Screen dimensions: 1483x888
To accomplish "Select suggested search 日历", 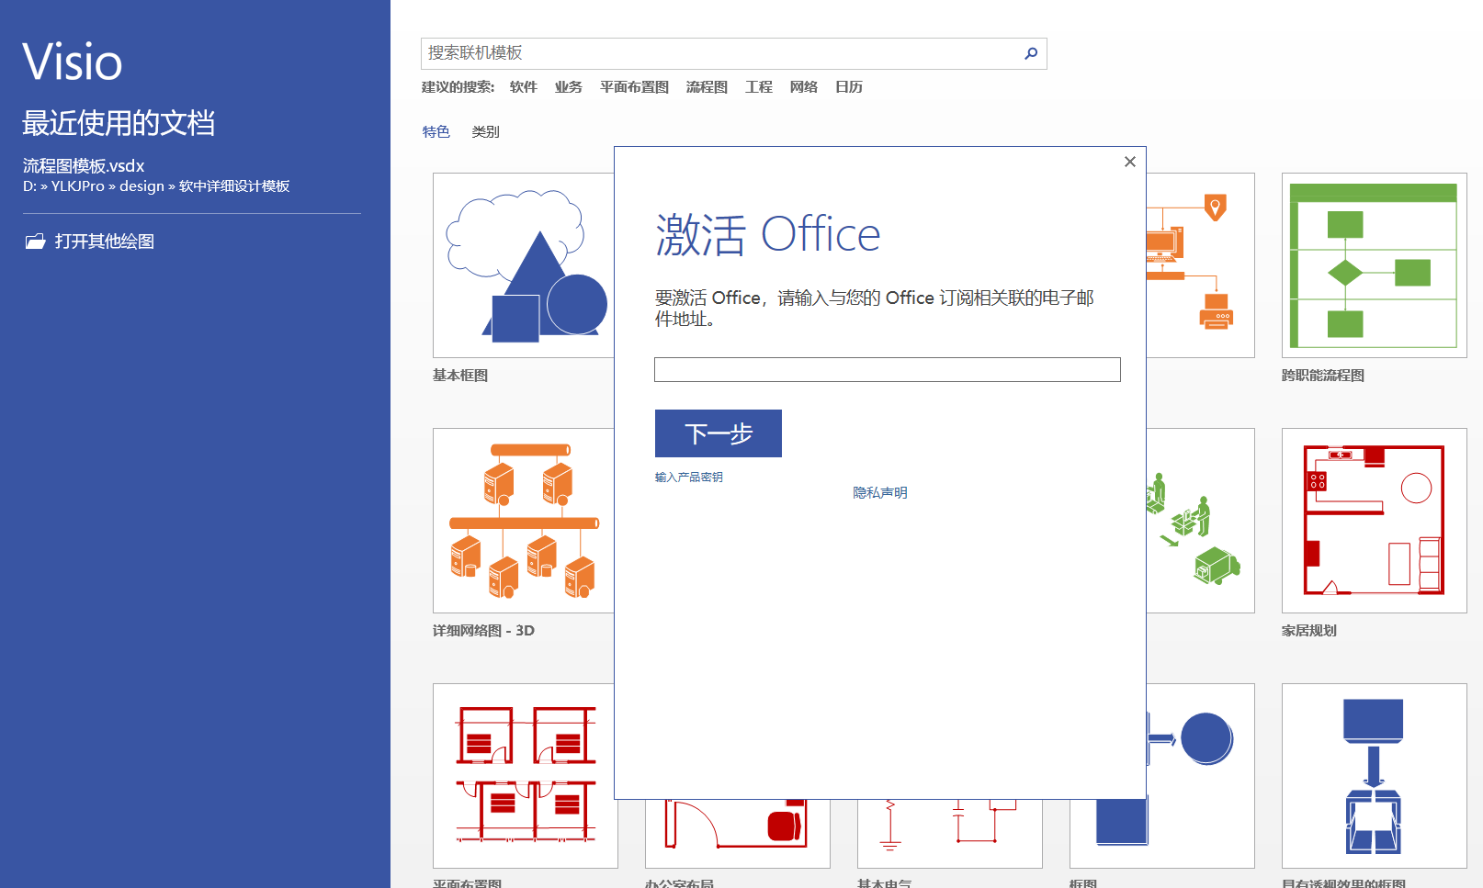I will 849,87.
